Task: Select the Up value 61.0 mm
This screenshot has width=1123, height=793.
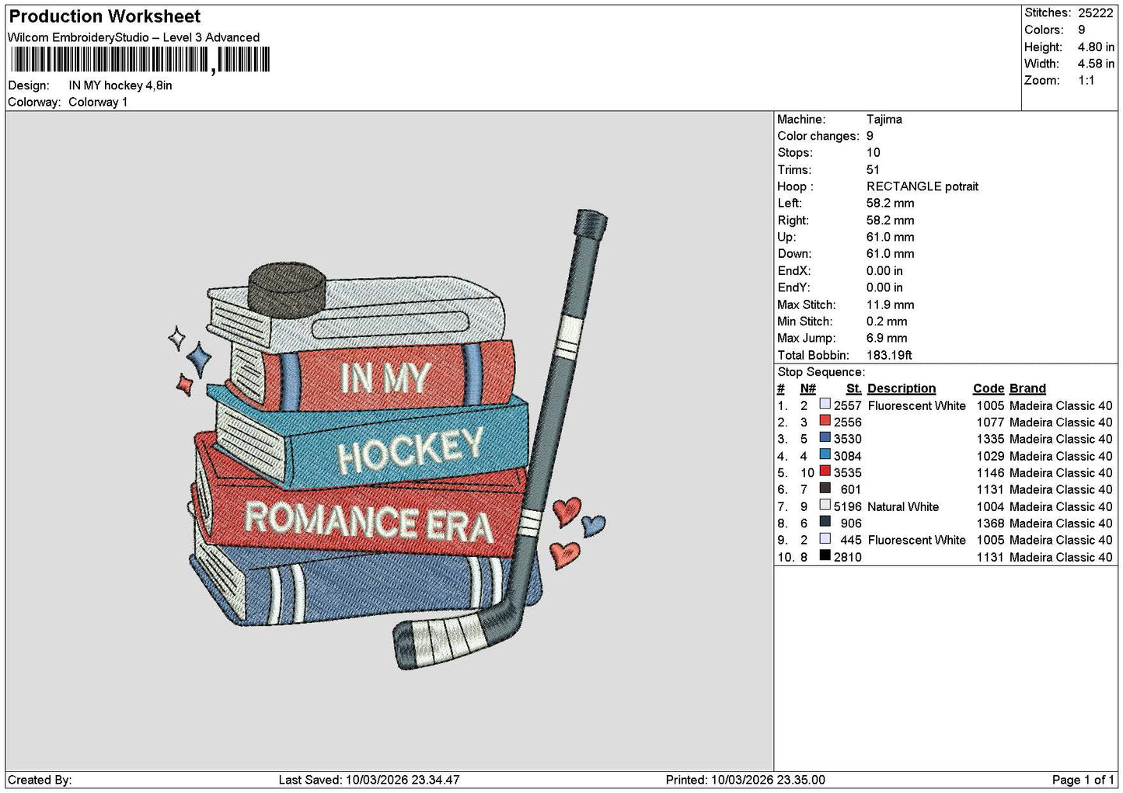Action: coord(891,237)
